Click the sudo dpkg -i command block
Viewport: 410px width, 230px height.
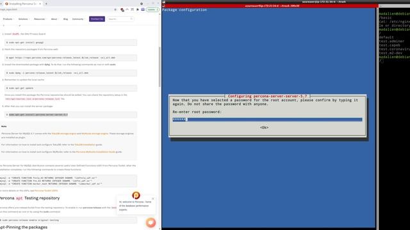(x=70, y=73)
